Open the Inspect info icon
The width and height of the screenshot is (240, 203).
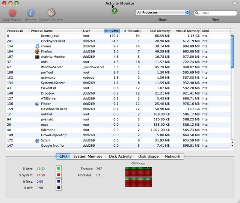pyautogui.click(x=31, y=13)
